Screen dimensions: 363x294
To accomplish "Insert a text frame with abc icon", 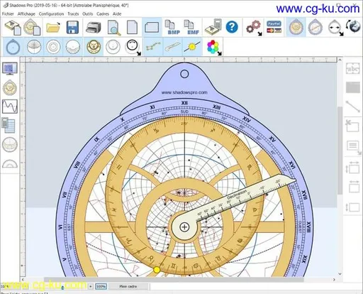I will [352, 69].
